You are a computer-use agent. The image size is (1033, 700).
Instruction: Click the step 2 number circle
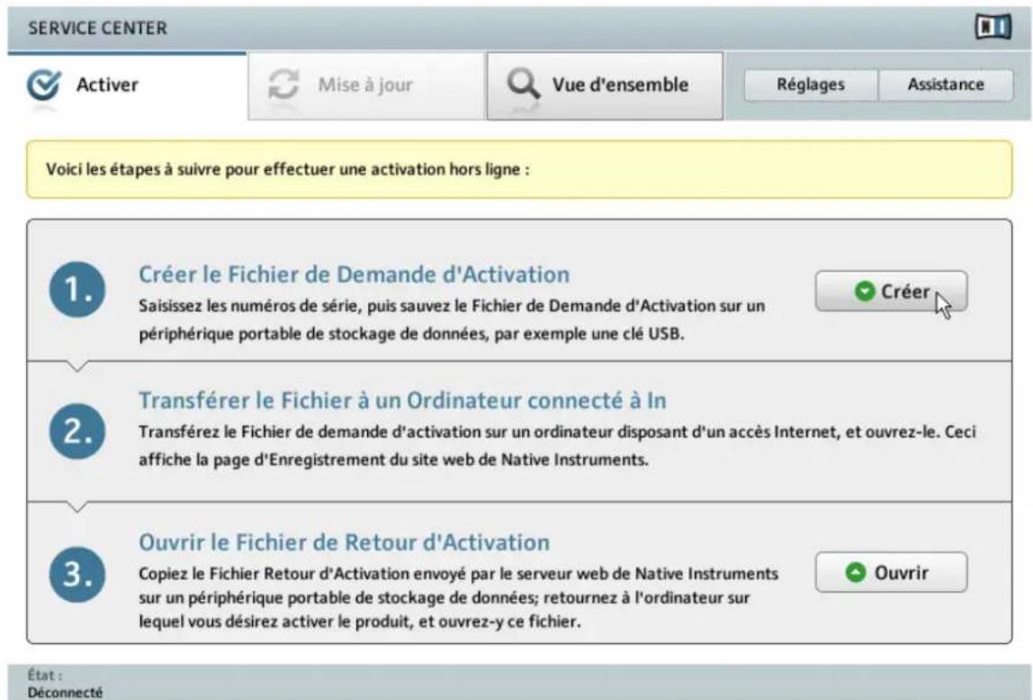pos(77,431)
